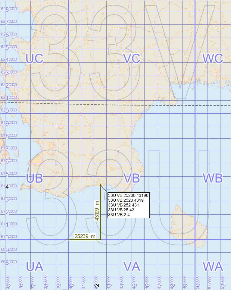Select the '33U VB 25239 43199' coordinate line
The width and height of the screenshot is (231, 290).
pyautogui.click(x=128, y=195)
